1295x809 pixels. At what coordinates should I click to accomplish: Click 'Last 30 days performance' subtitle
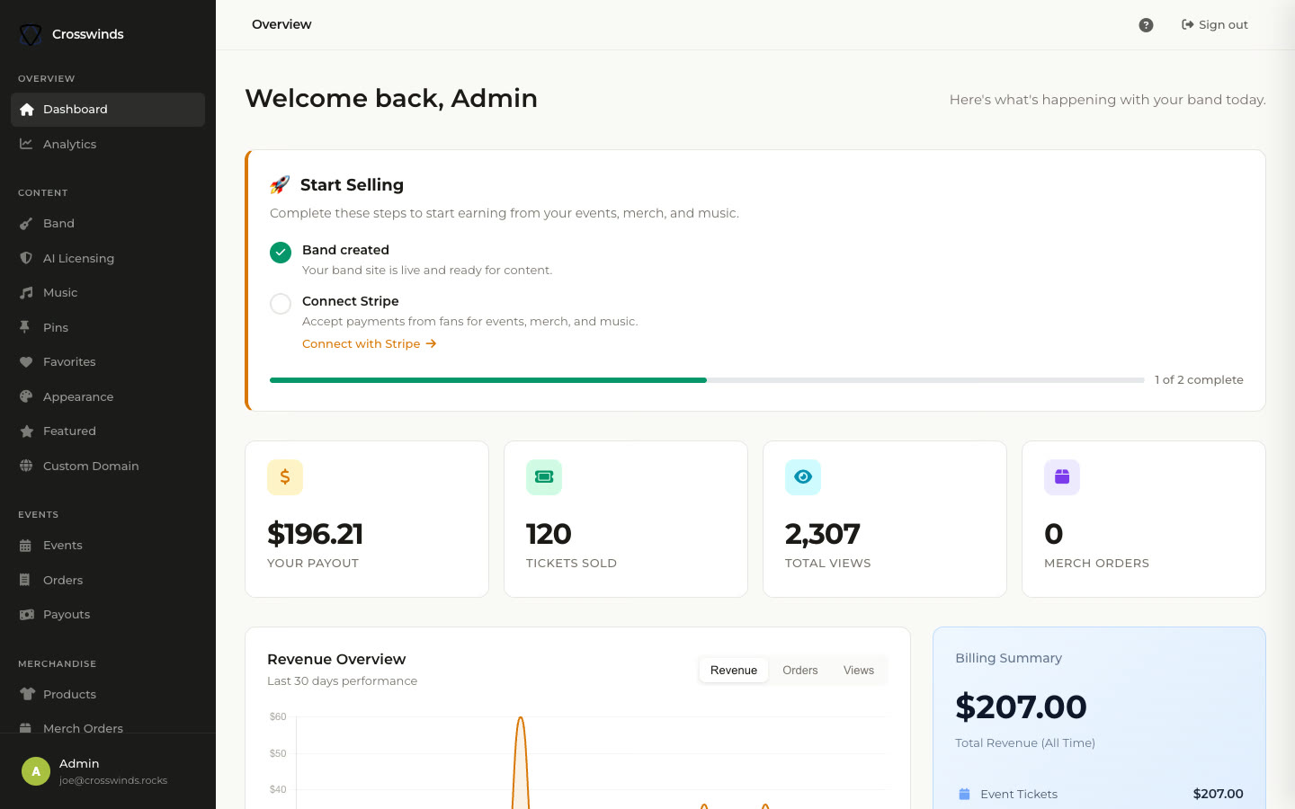click(x=342, y=681)
